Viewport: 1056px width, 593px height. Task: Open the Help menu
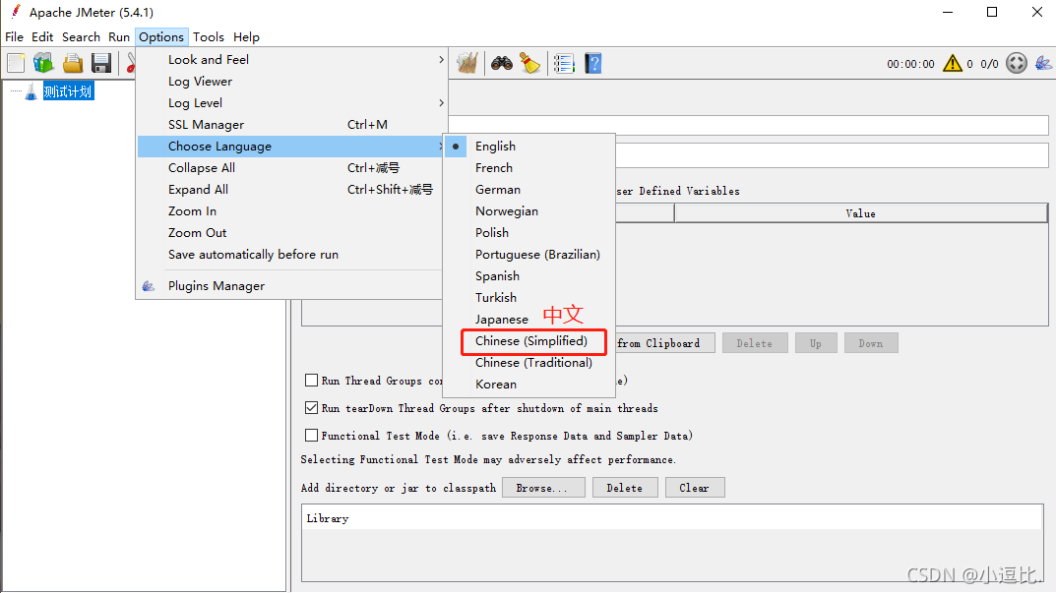coord(246,37)
